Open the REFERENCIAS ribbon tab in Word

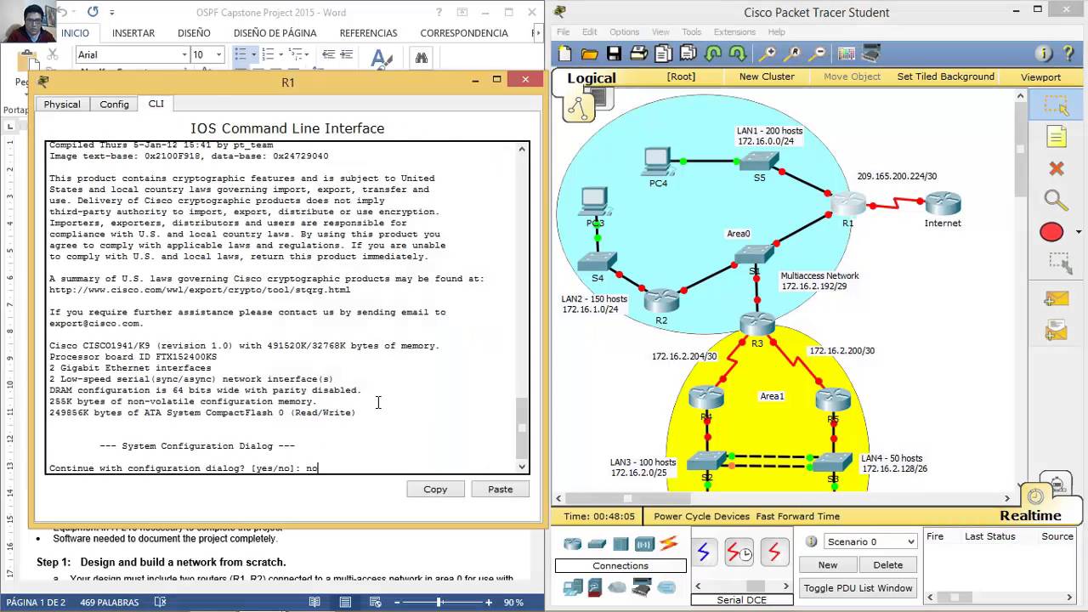click(368, 33)
